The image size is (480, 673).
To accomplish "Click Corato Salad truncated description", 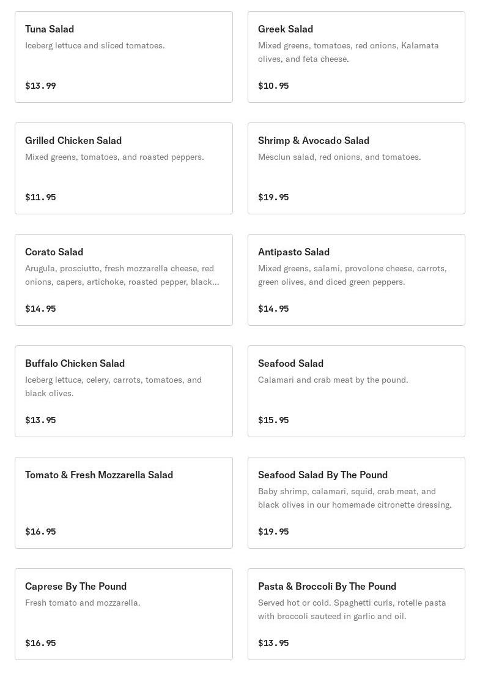I will [x=122, y=275].
